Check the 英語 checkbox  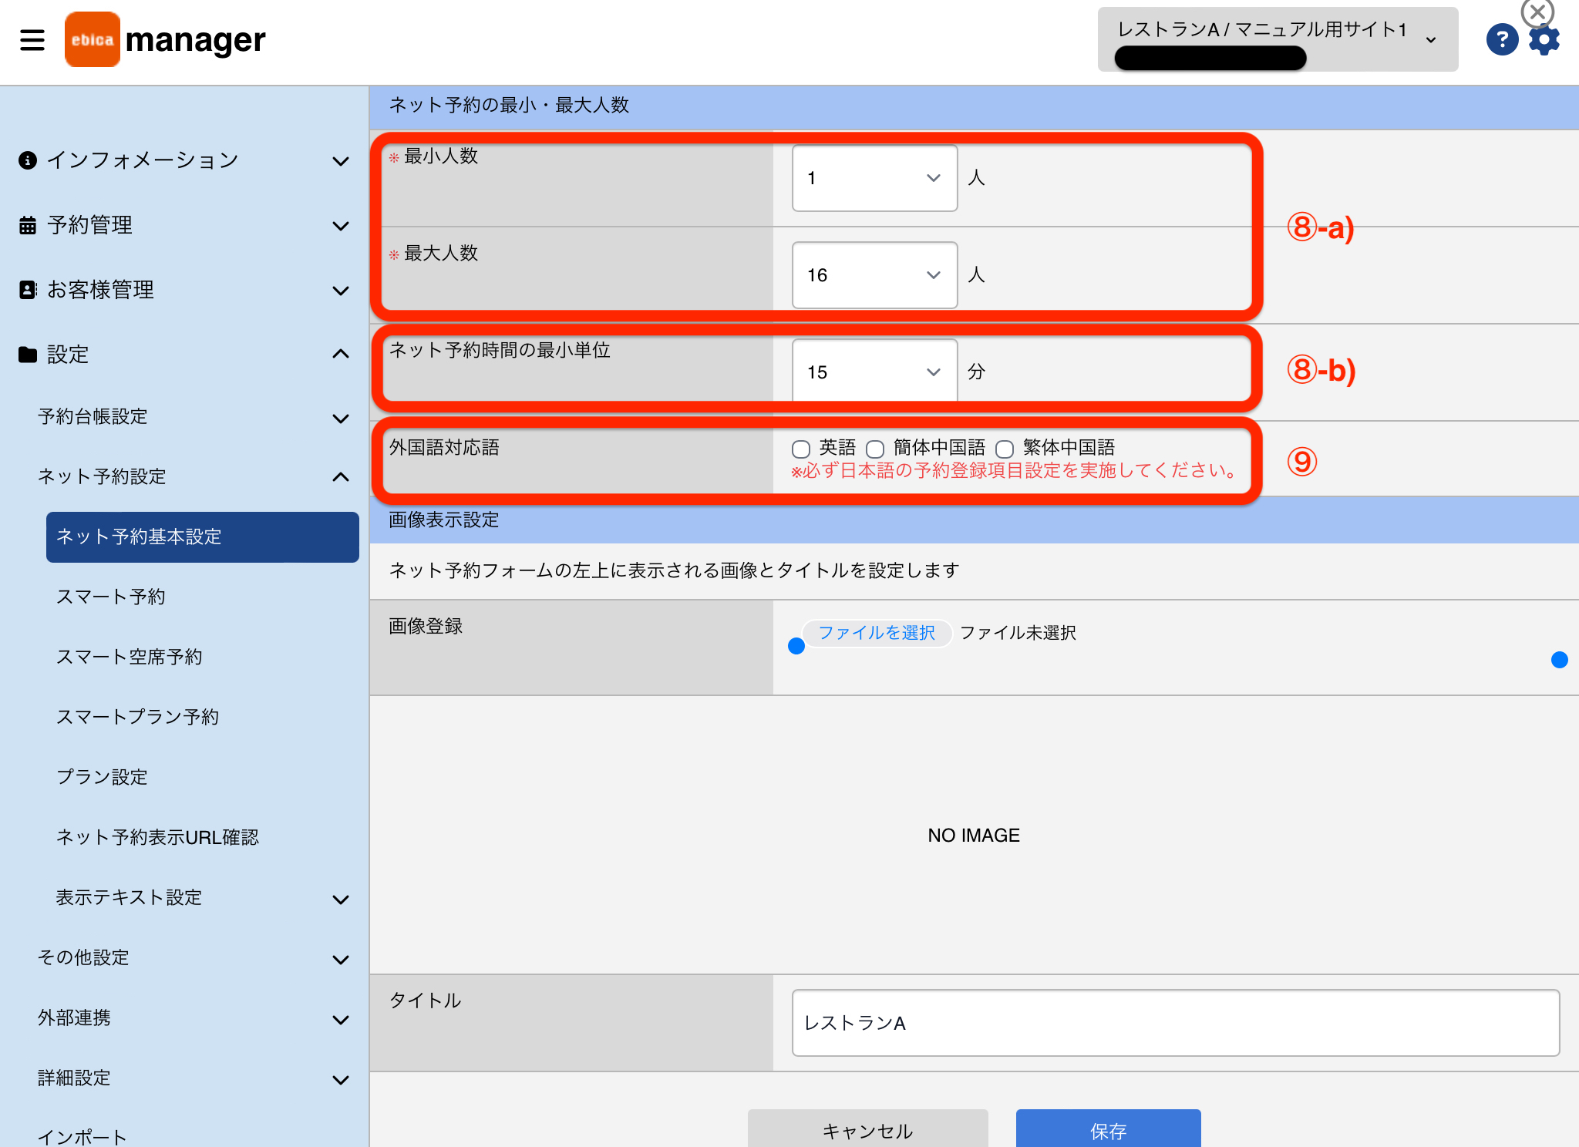(x=801, y=449)
